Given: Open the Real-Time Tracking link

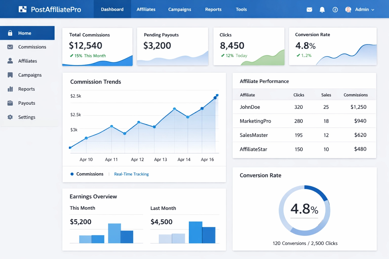Looking at the screenshot, I should (x=131, y=174).
